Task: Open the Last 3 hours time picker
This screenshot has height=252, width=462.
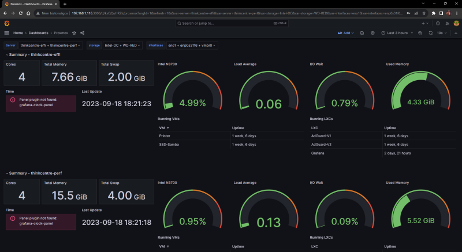Action: click(x=397, y=33)
